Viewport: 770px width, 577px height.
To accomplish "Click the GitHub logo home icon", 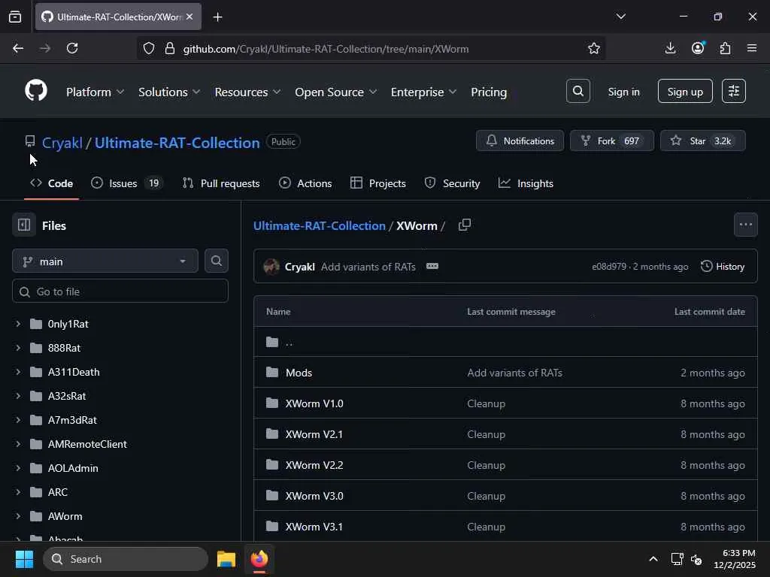I will click(x=35, y=91).
